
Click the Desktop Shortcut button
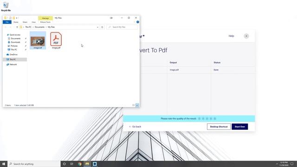point(219,127)
